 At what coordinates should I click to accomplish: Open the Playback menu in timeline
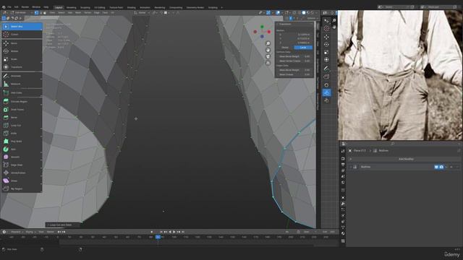[16, 232]
